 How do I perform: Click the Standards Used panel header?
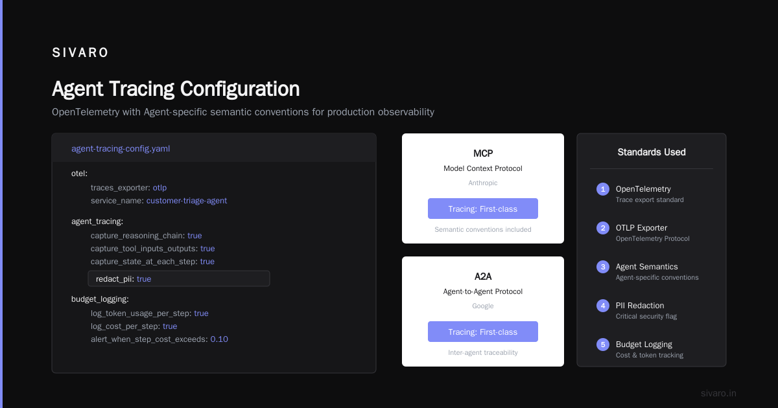click(652, 152)
